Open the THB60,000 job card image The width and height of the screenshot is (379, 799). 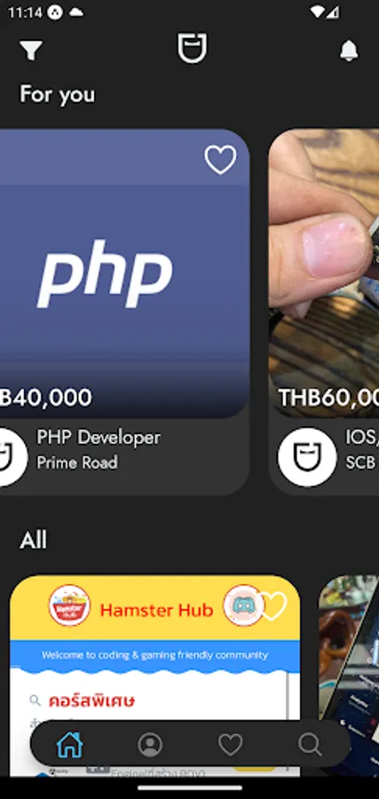point(324,273)
